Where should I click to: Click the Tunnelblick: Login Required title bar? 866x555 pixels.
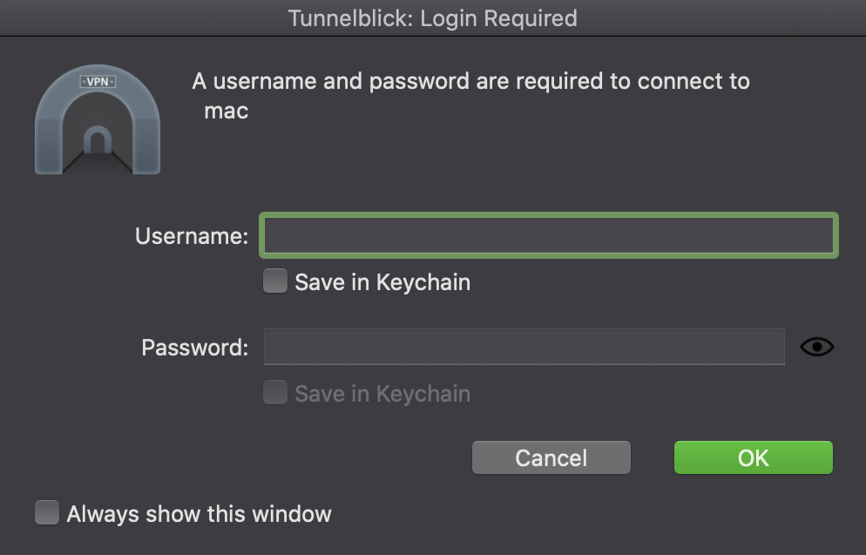coord(433,17)
